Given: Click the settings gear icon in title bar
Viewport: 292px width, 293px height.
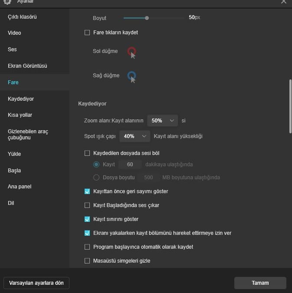Looking at the screenshot, I should tap(7, 2).
